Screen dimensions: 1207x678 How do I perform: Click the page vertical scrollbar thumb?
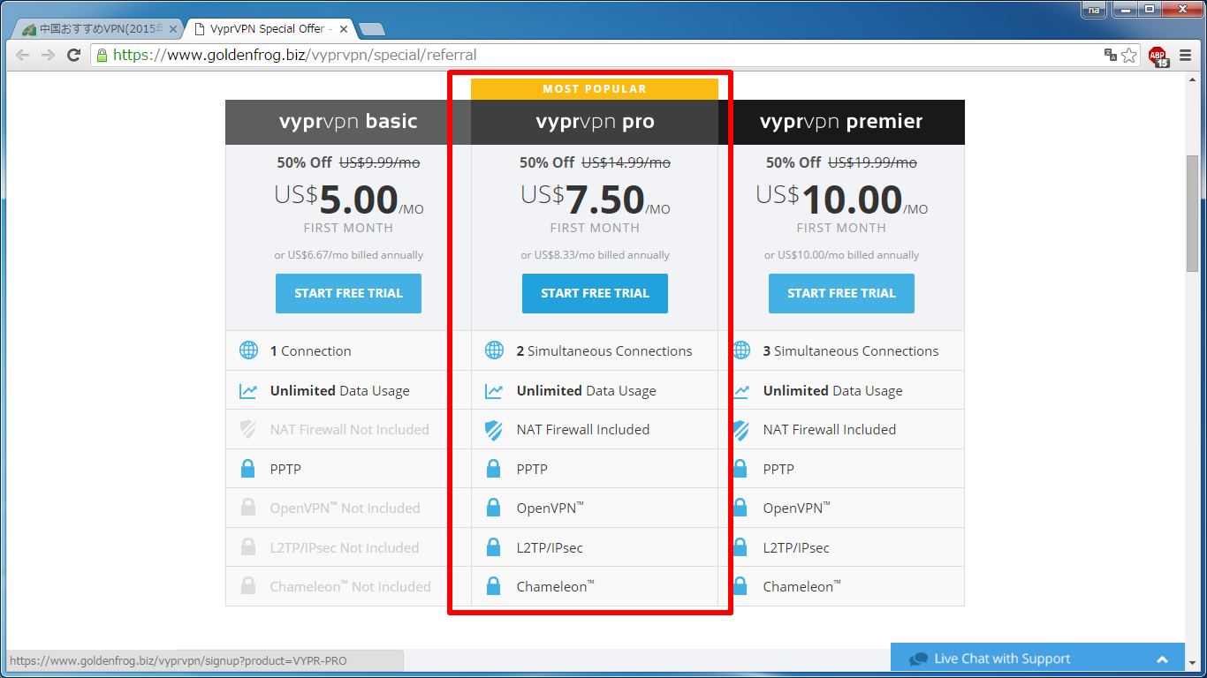[x=1192, y=215]
